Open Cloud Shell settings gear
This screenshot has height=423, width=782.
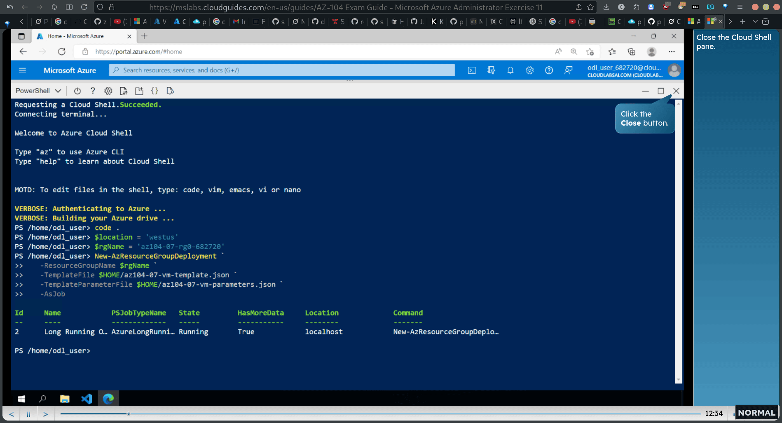pyautogui.click(x=108, y=91)
